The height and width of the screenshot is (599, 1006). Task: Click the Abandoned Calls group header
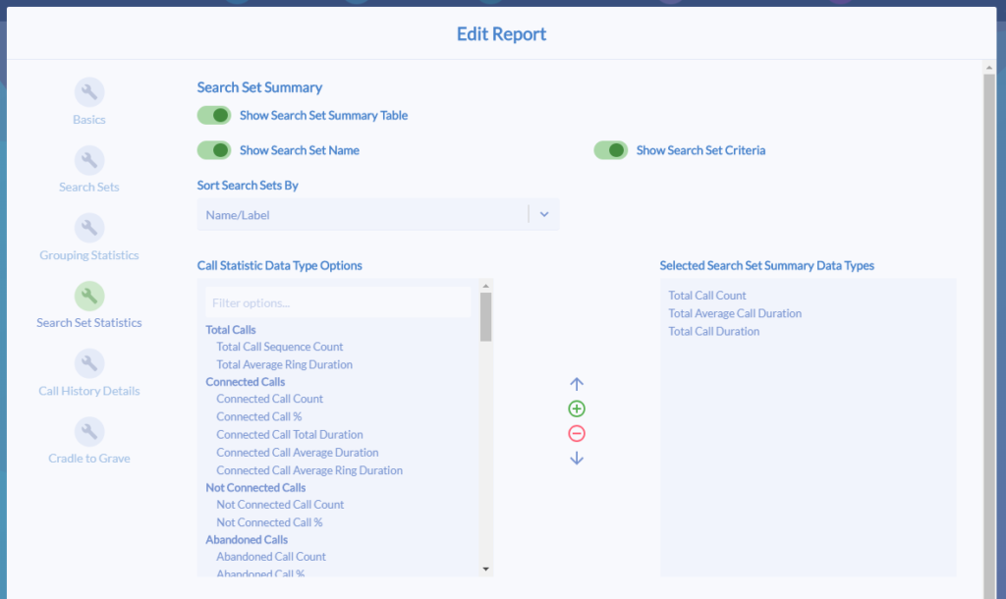pos(247,540)
